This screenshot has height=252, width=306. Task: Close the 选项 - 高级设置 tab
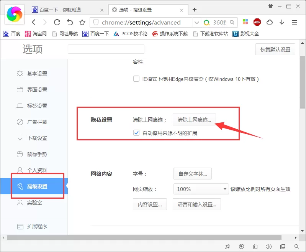(181, 10)
